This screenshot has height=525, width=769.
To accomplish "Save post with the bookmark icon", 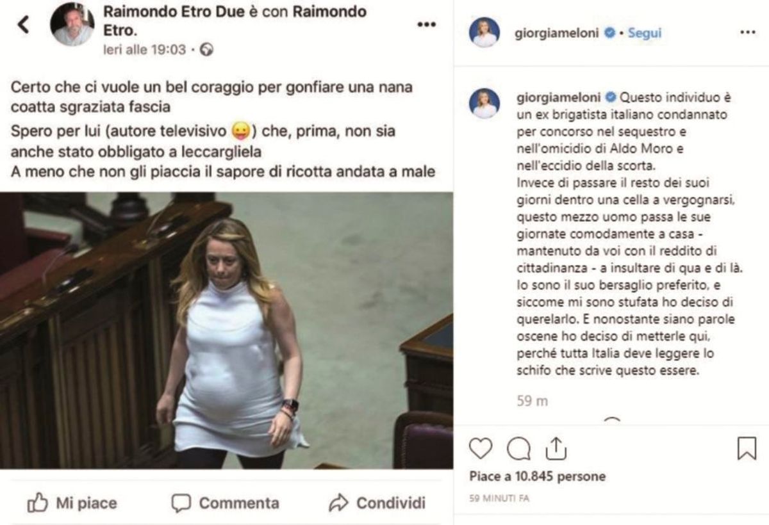I will (x=747, y=448).
